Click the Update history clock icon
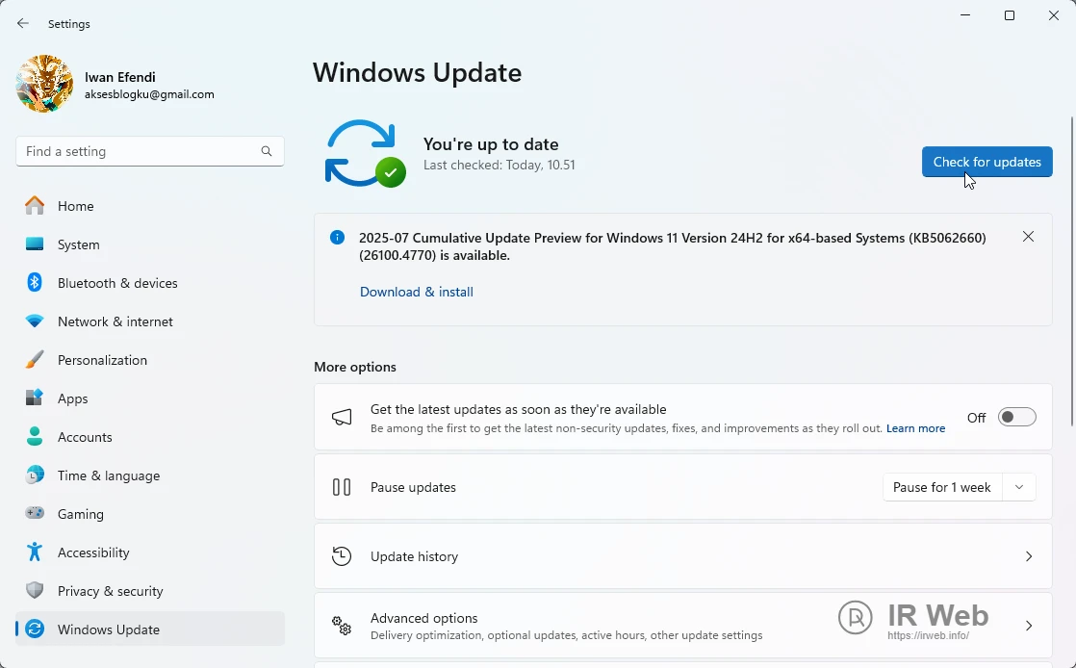The height and width of the screenshot is (668, 1076). 342,556
